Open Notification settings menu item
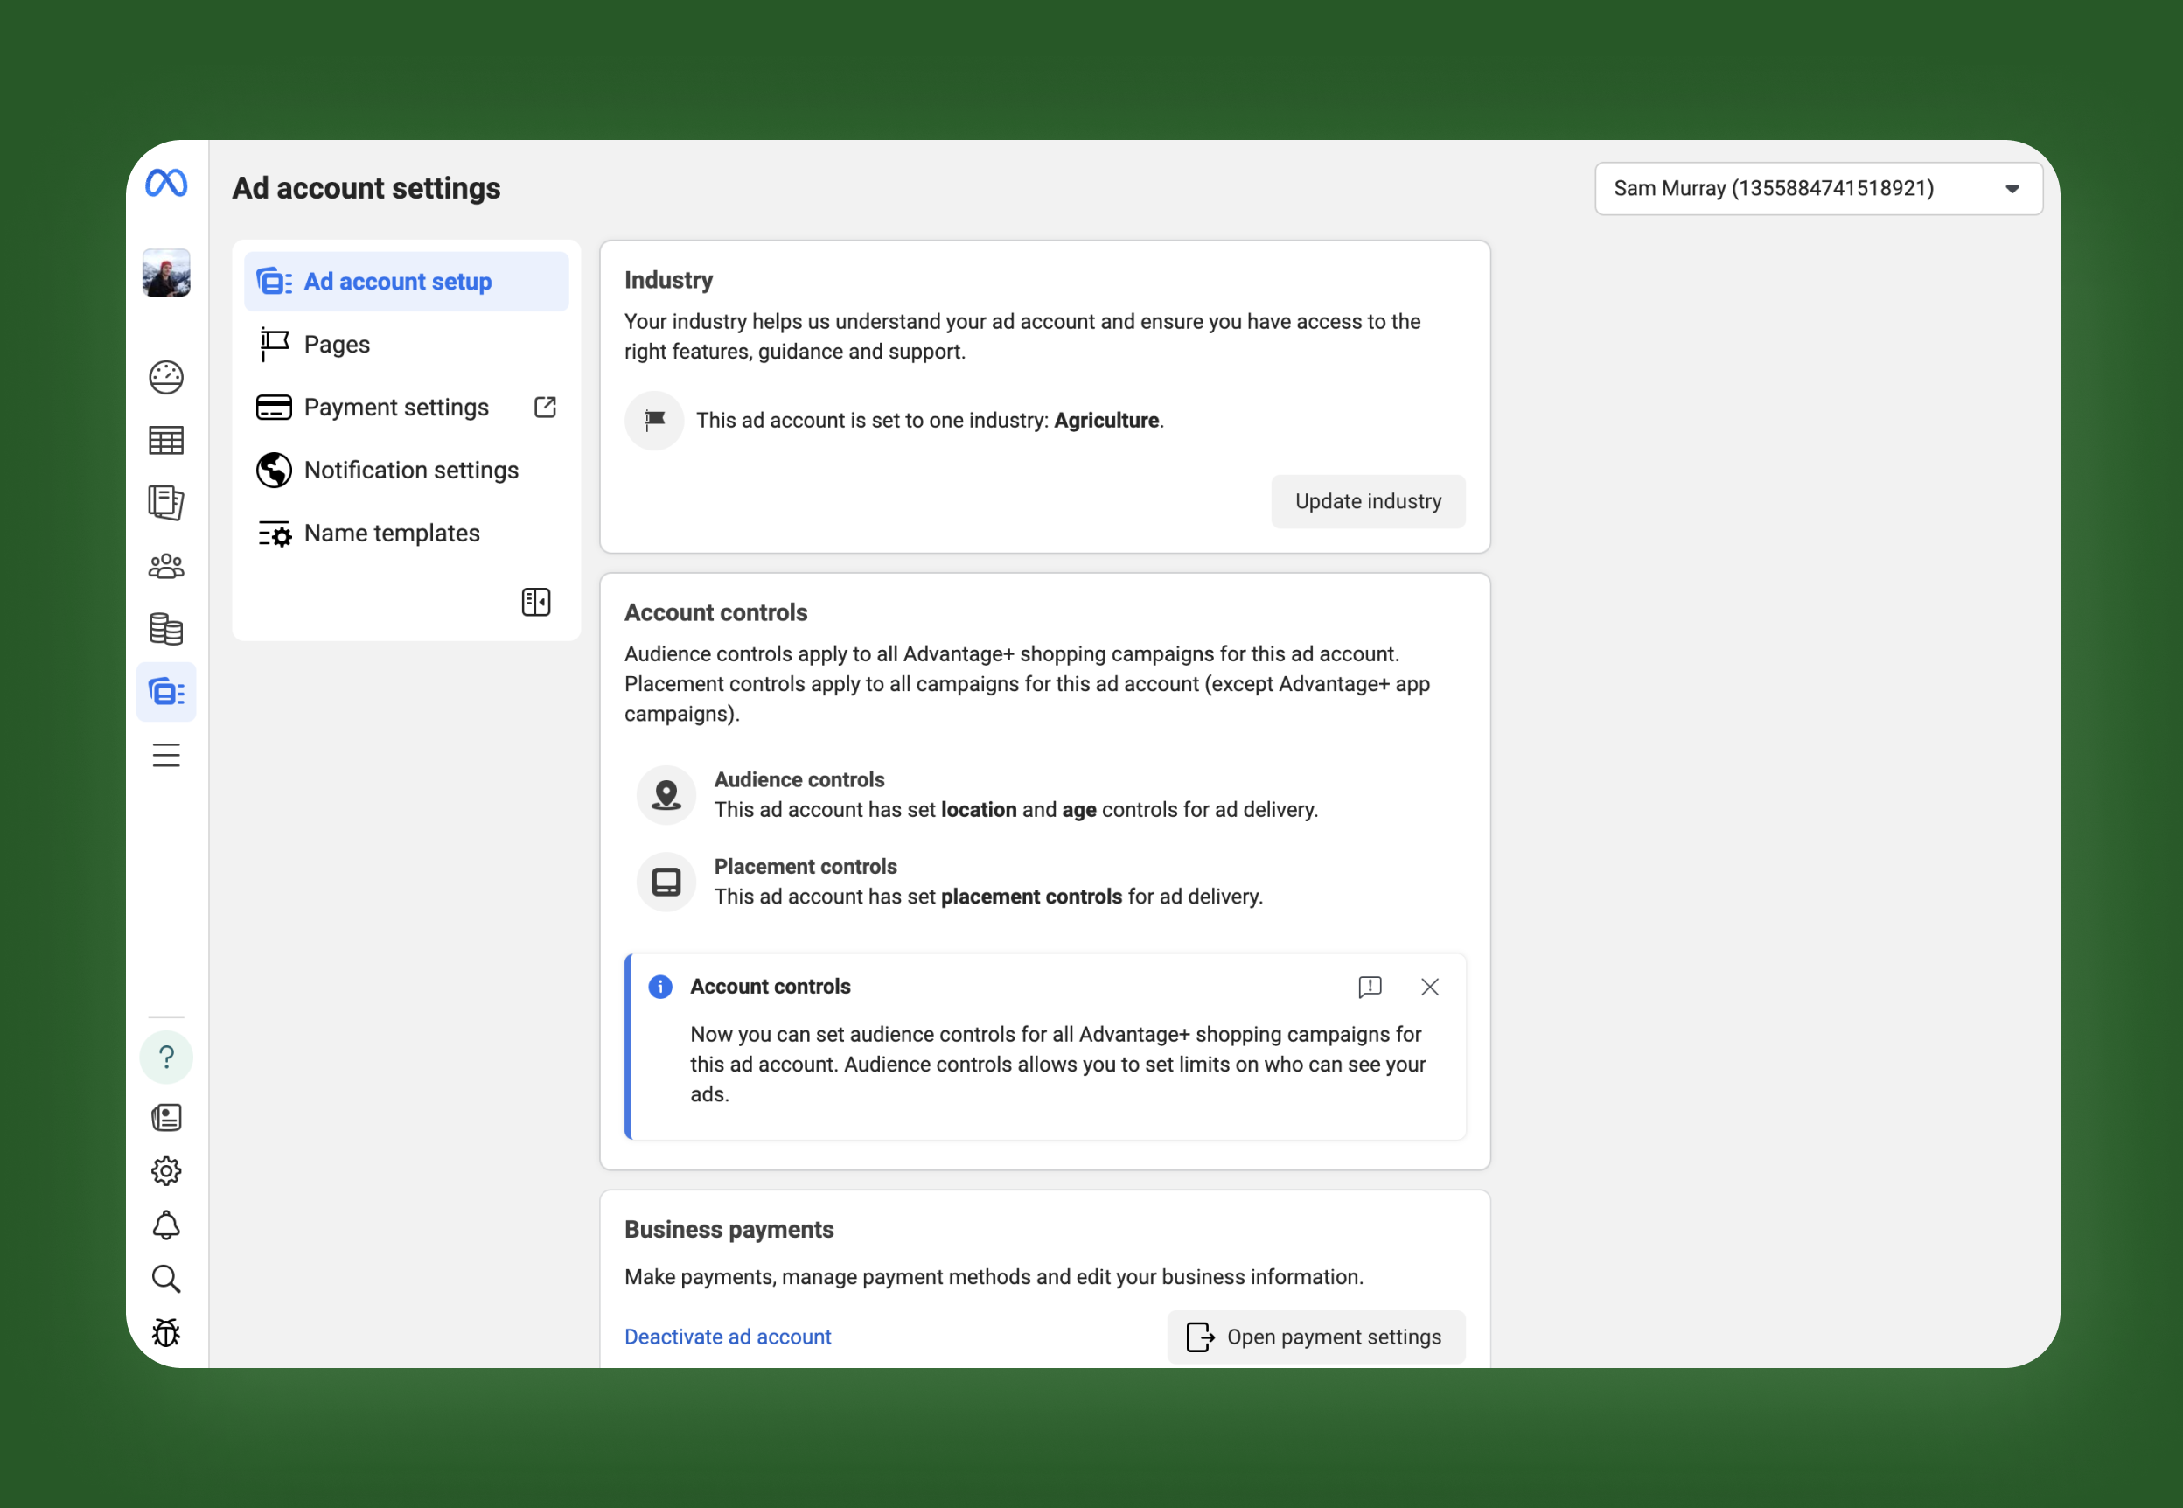This screenshot has width=2183, height=1508. [x=411, y=471]
